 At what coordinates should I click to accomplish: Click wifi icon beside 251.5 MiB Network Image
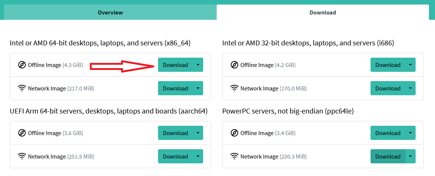(22, 157)
